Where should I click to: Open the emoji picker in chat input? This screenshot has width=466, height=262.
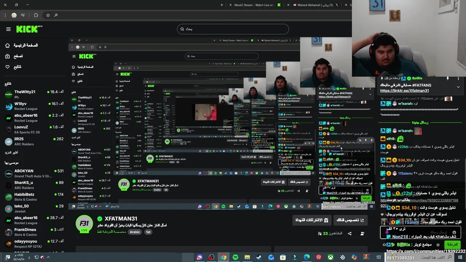tap(454, 232)
